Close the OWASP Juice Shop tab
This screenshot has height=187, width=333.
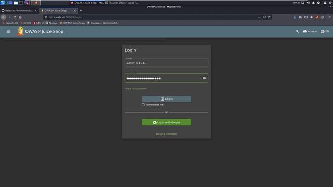(75, 10)
